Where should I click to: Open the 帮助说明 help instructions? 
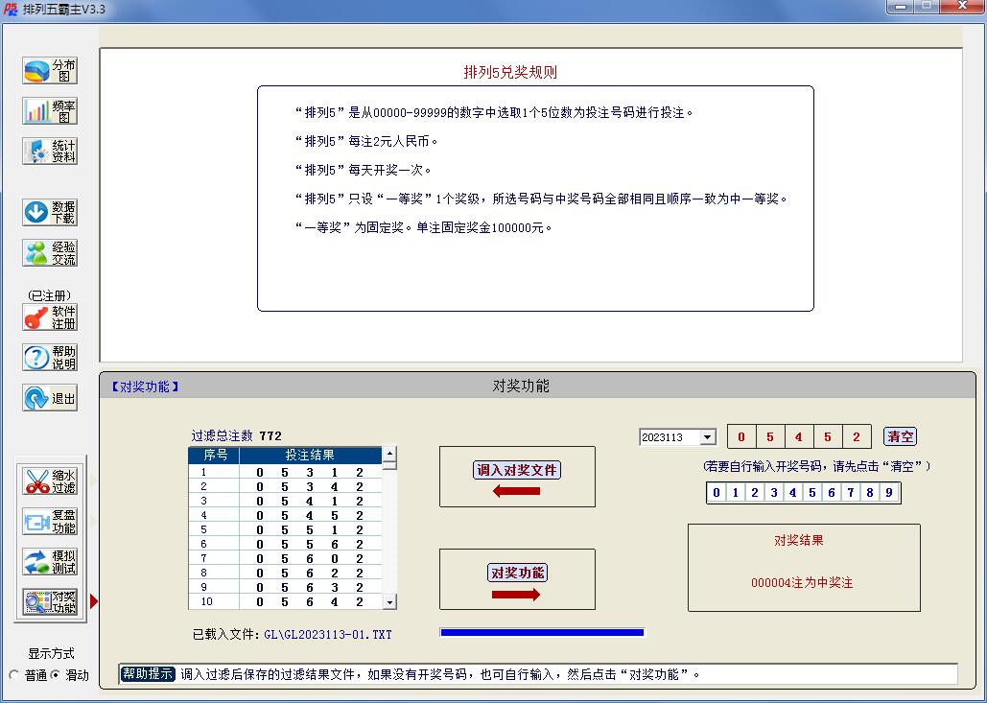pos(48,357)
